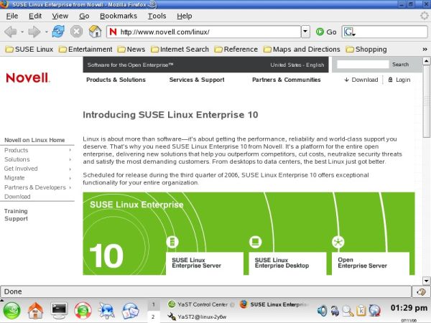Viewport: 431px width, 323px height.
Task: Open the Shopping bookmarks folder
Action: click(366, 50)
